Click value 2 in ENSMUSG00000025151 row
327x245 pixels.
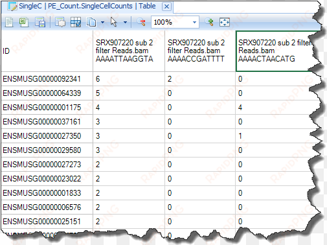coord(98,222)
